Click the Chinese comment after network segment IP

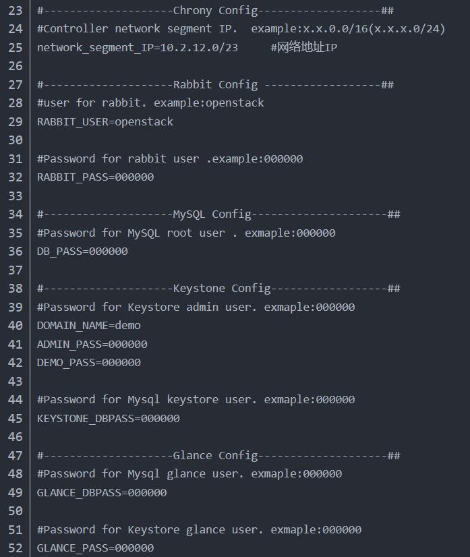303,47
